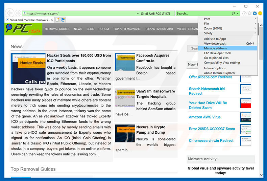Click the Edge browser icon beside tabs

click(63, 20)
